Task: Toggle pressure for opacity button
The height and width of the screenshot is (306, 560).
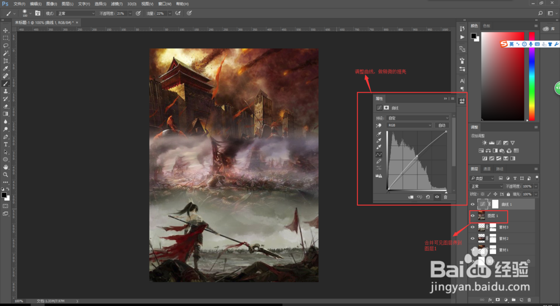Action: [x=138, y=13]
